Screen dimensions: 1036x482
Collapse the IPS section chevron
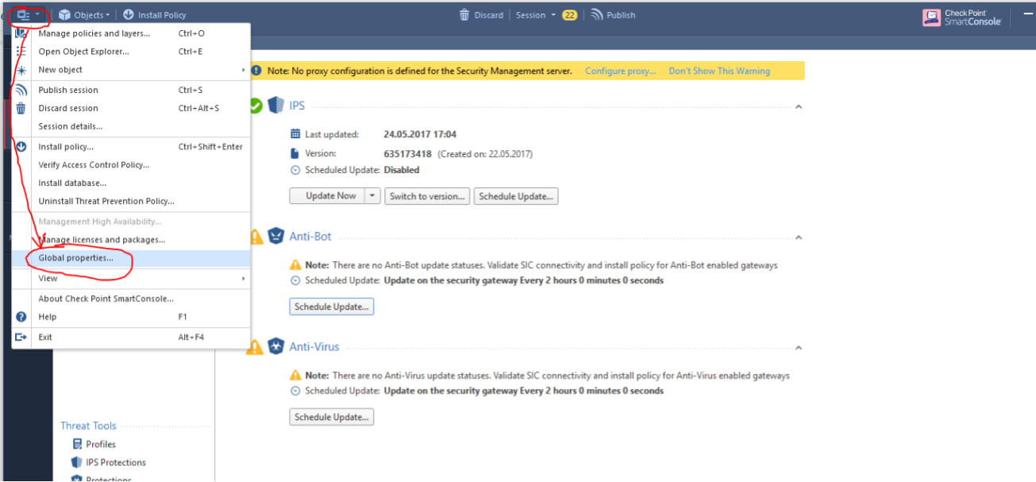tap(799, 106)
